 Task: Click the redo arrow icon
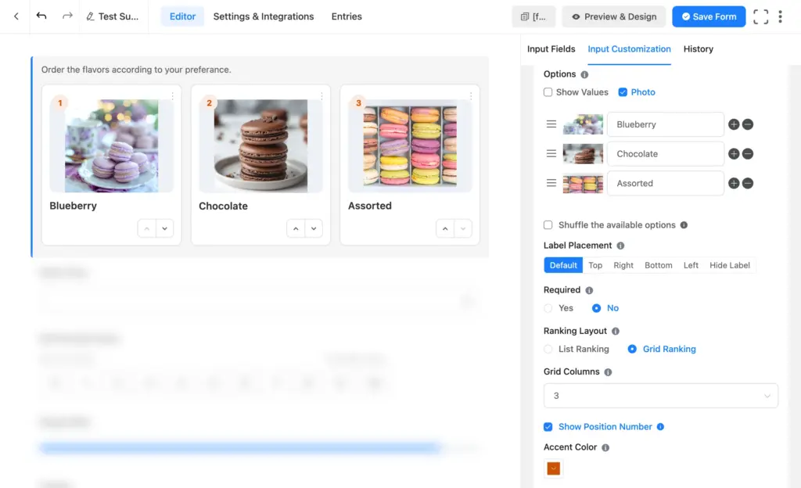pos(67,16)
